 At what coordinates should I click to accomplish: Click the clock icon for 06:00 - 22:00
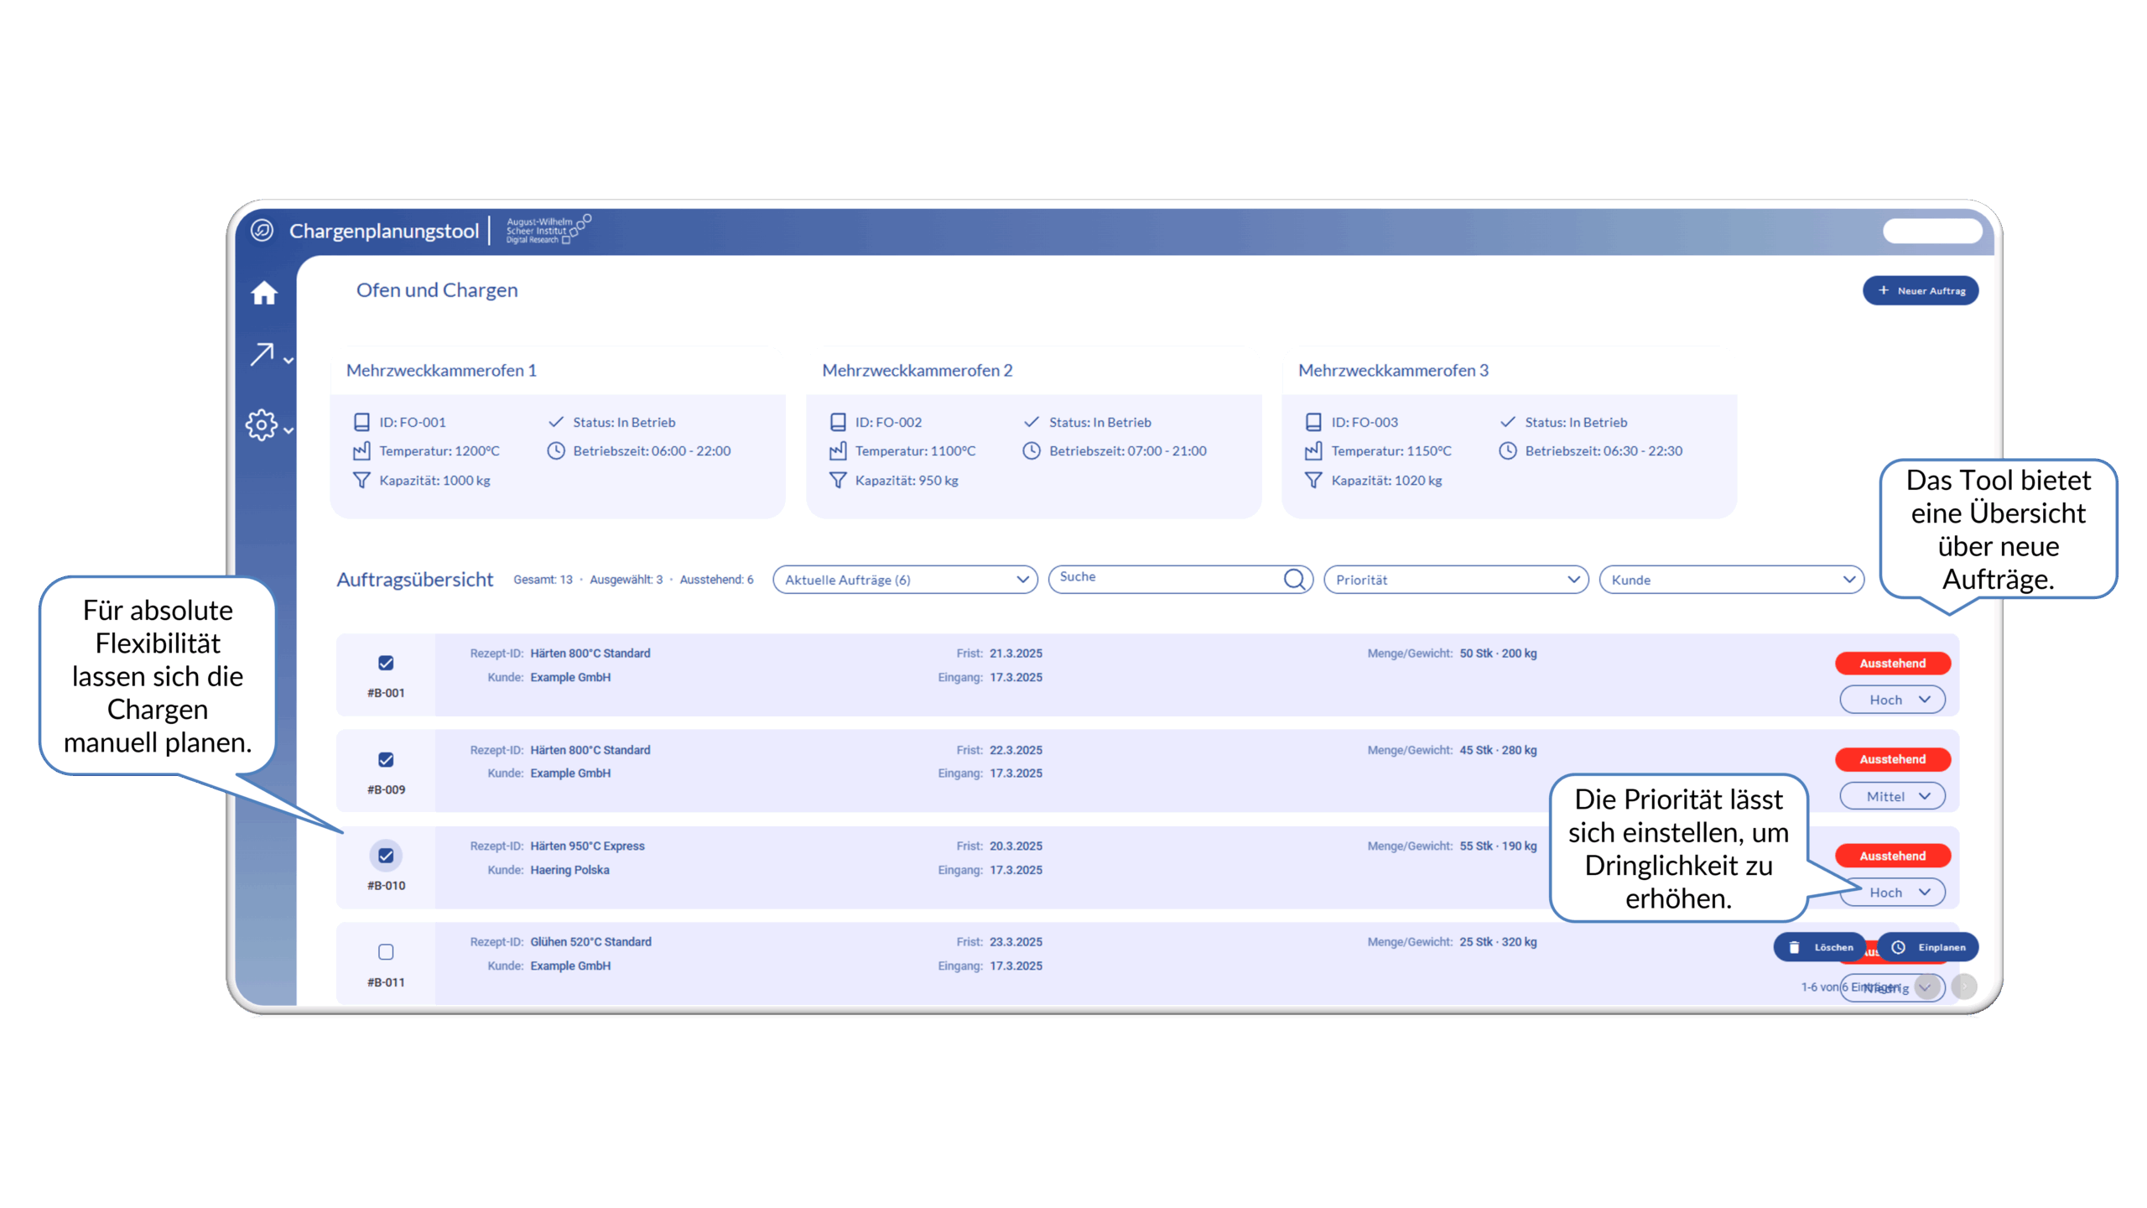[556, 450]
